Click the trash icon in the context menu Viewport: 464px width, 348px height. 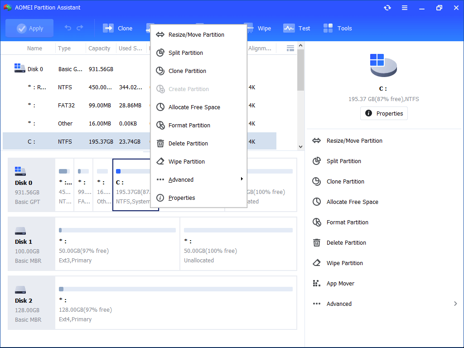(x=160, y=143)
